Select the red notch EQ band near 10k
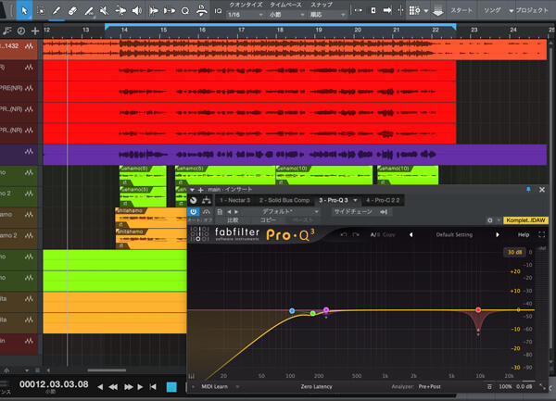The image size is (556, 401). (x=478, y=310)
